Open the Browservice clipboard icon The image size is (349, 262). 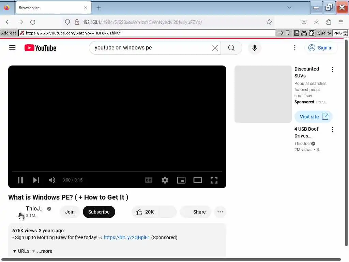(312, 33)
